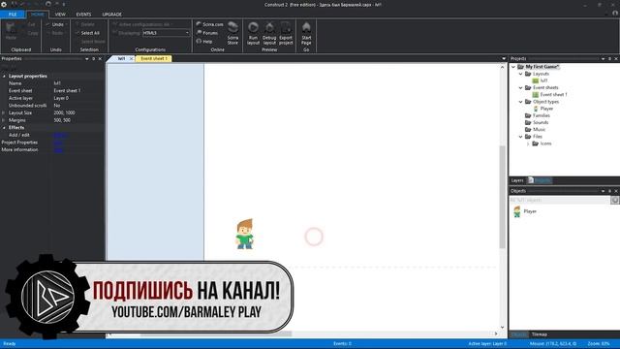Switch to the HOME ribbon tab
The width and height of the screenshot is (620, 349).
[38, 15]
